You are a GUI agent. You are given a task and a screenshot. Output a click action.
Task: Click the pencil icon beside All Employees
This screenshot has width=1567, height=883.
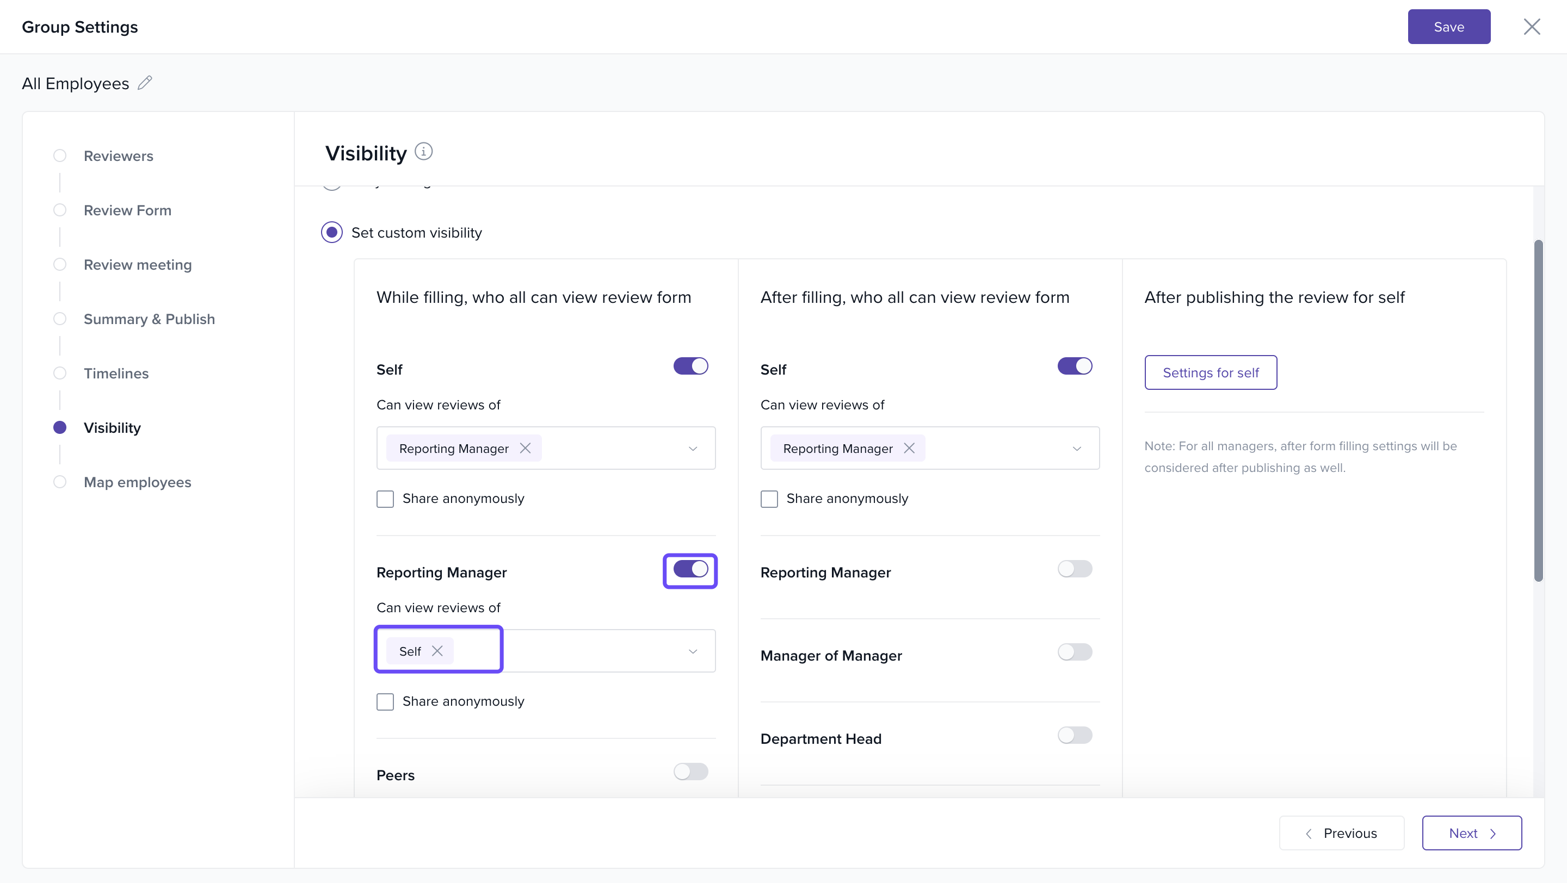145,83
